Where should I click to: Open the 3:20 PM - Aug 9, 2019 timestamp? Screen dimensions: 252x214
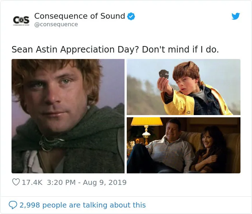(x=87, y=182)
